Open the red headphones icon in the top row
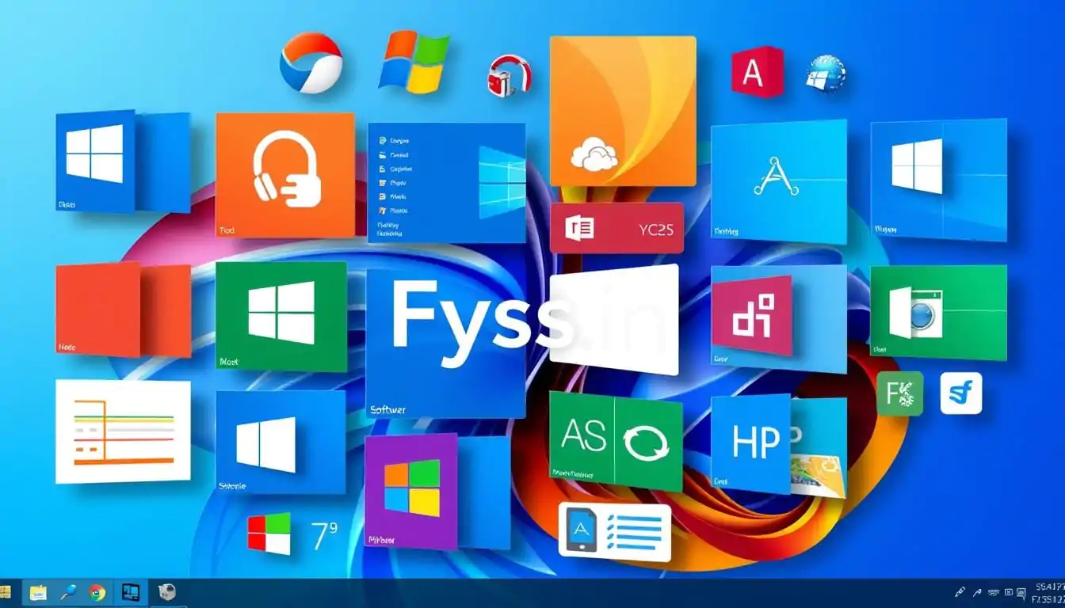This screenshot has height=608, width=1065. pyautogui.click(x=509, y=76)
